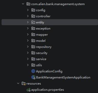Viewport: 98px width, 93px height.
Task: Click the controller package folder icon
Action: (33, 16)
